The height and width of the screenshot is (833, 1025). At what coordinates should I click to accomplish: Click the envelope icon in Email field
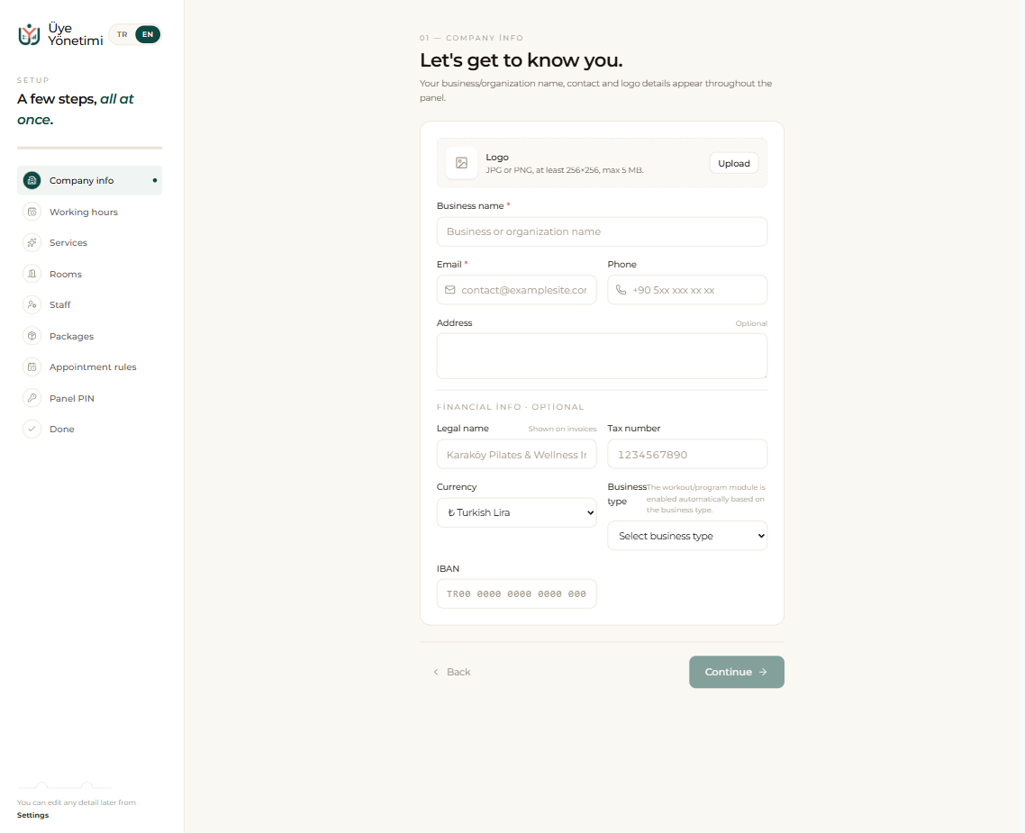[450, 289]
